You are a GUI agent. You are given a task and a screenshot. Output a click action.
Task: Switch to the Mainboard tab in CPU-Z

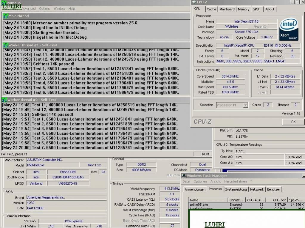(227, 9)
